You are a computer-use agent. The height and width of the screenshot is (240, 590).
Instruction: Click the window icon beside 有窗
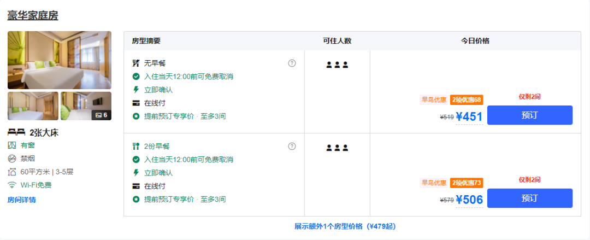click(12, 145)
